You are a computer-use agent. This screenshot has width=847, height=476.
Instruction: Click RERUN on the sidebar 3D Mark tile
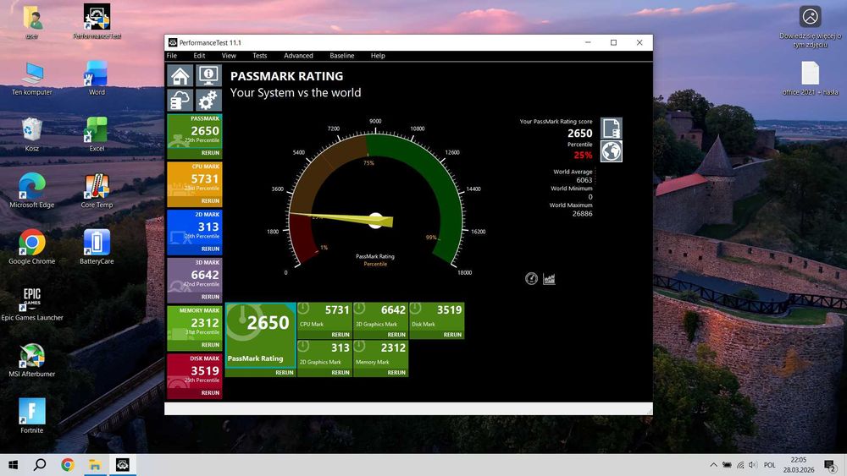click(x=210, y=297)
